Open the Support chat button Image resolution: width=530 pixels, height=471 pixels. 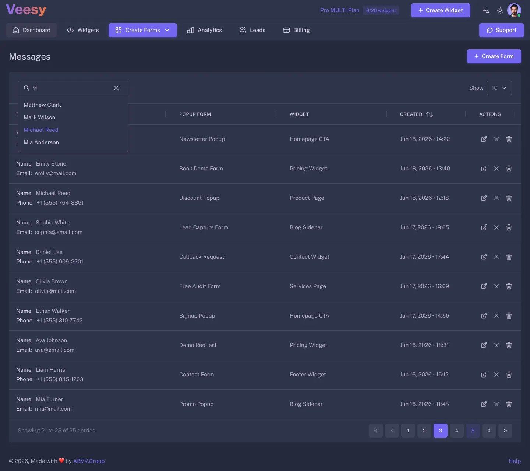(x=502, y=30)
